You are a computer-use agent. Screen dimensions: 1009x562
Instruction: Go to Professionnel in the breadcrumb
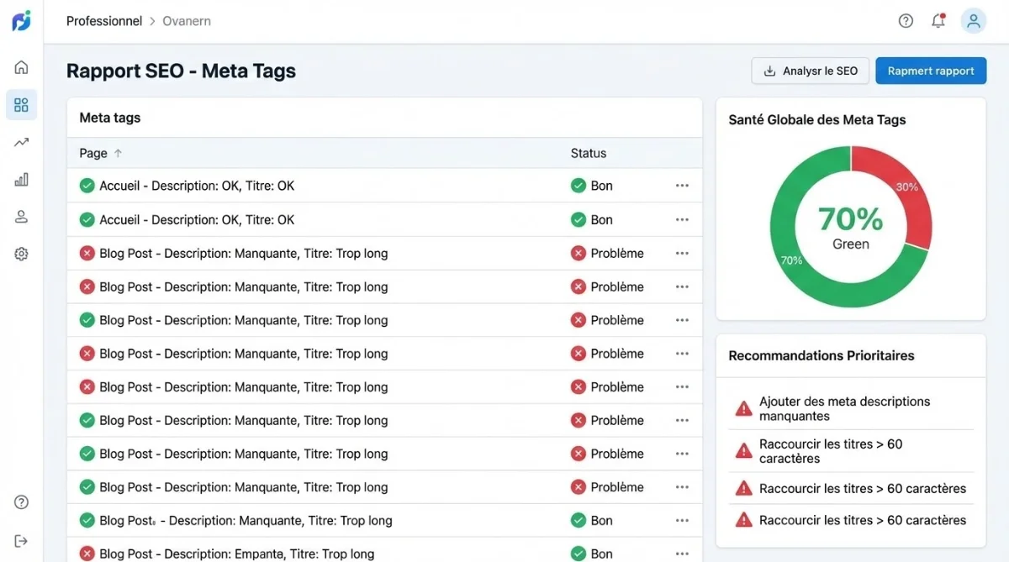click(x=104, y=21)
